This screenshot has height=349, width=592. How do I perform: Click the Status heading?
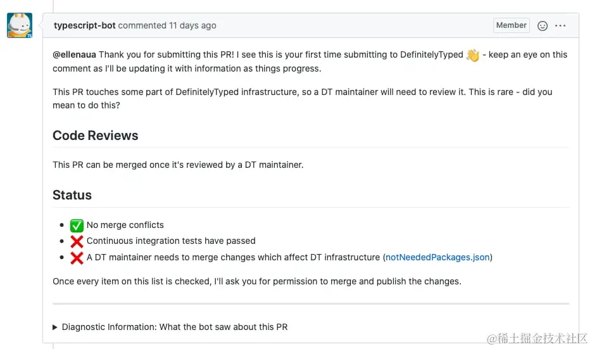click(72, 195)
